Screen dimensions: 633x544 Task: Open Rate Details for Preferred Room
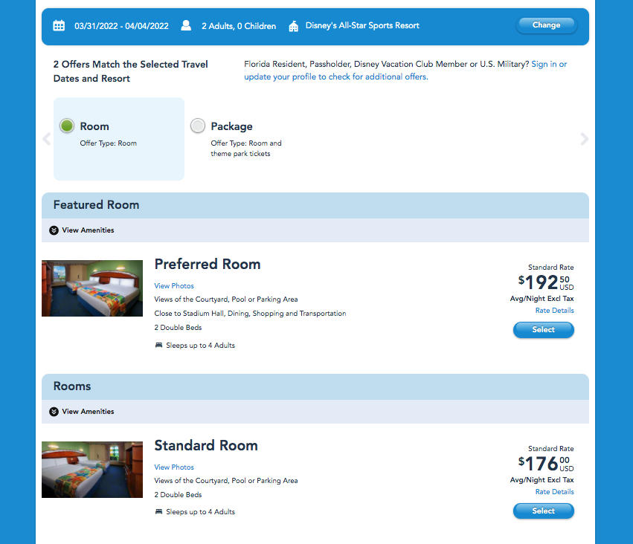[x=554, y=311]
